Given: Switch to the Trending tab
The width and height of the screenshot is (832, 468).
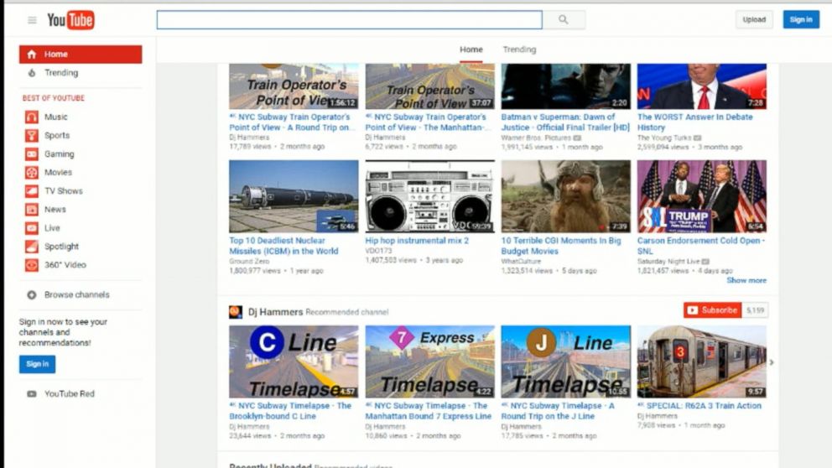Looking at the screenshot, I should [x=519, y=49].
